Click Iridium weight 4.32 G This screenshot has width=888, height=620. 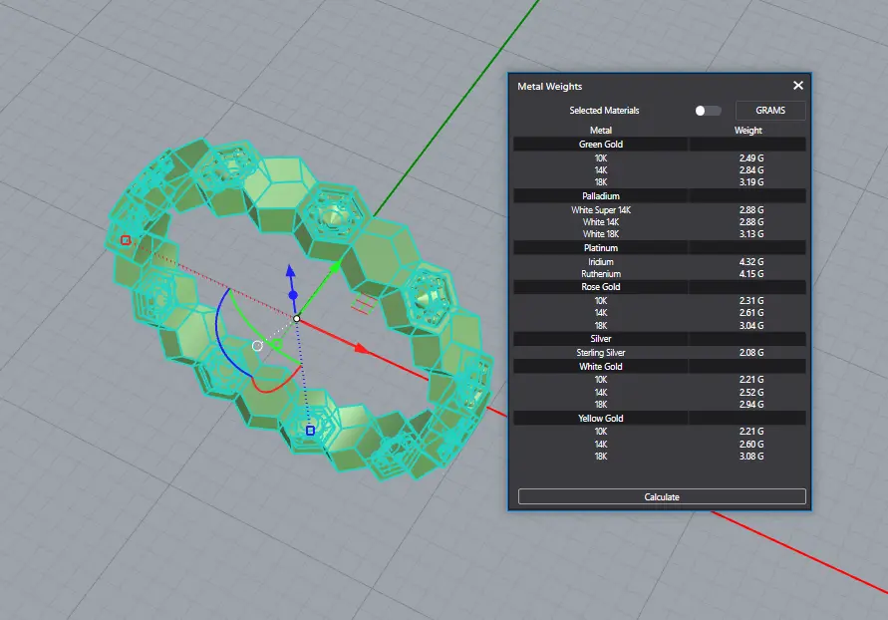point(750,262)
